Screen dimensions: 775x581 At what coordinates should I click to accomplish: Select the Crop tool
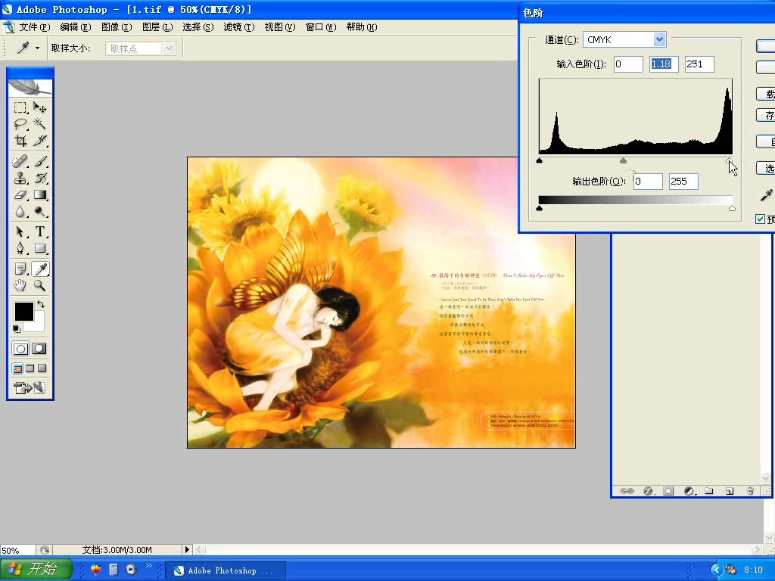pos(20,141)
